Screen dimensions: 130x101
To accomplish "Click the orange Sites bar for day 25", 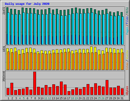I will [x=100, y=62].
